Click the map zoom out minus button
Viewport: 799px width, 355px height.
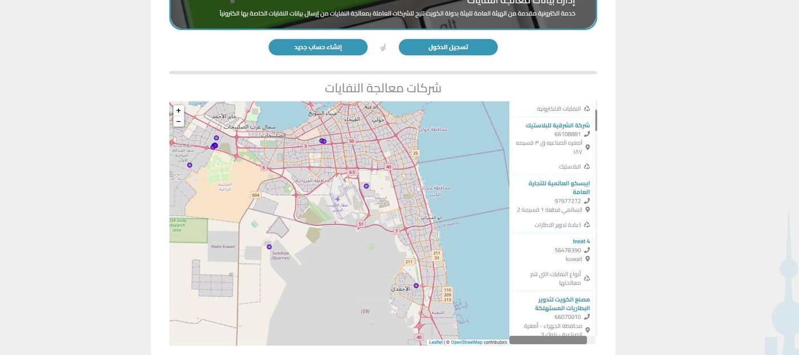coord(179,121)
